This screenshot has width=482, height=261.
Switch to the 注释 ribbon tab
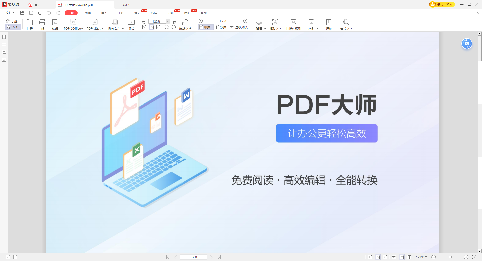(x=120, y=13)
